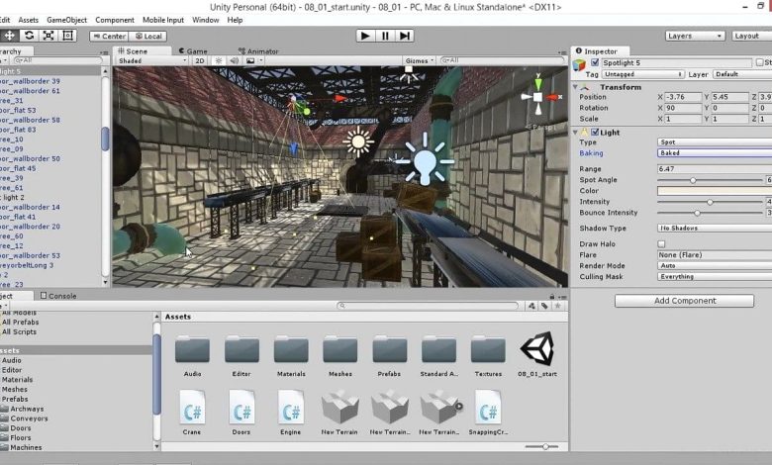This screenshot has width=772, height=465.
Task: Open the Editor folder in Assets
Action: tap(241, 355)
